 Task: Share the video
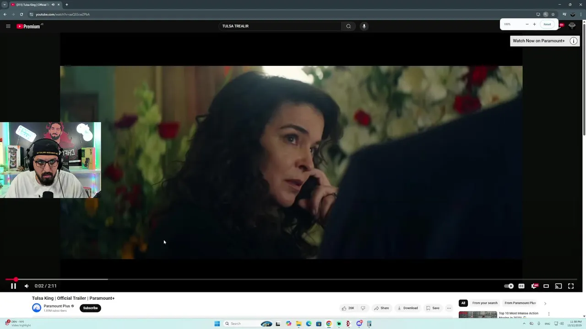click(381, 308)
